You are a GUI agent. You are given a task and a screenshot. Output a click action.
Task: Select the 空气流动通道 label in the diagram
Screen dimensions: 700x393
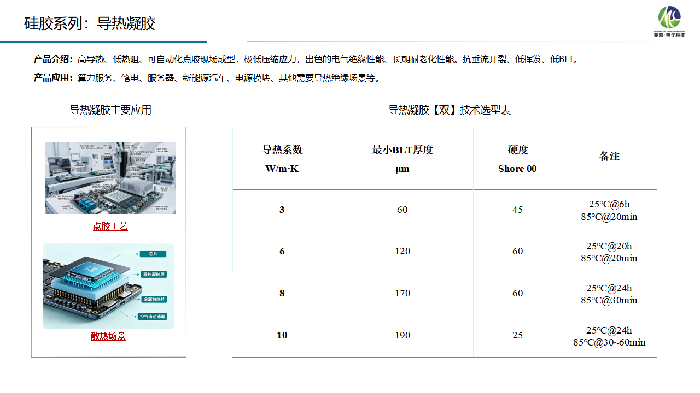pyautogui.click(x=153, y=317)
